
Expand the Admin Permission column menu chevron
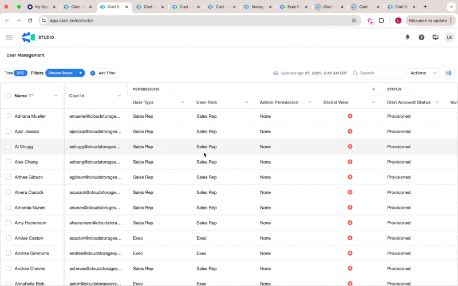pyautogui.click(x=310, y=102)
